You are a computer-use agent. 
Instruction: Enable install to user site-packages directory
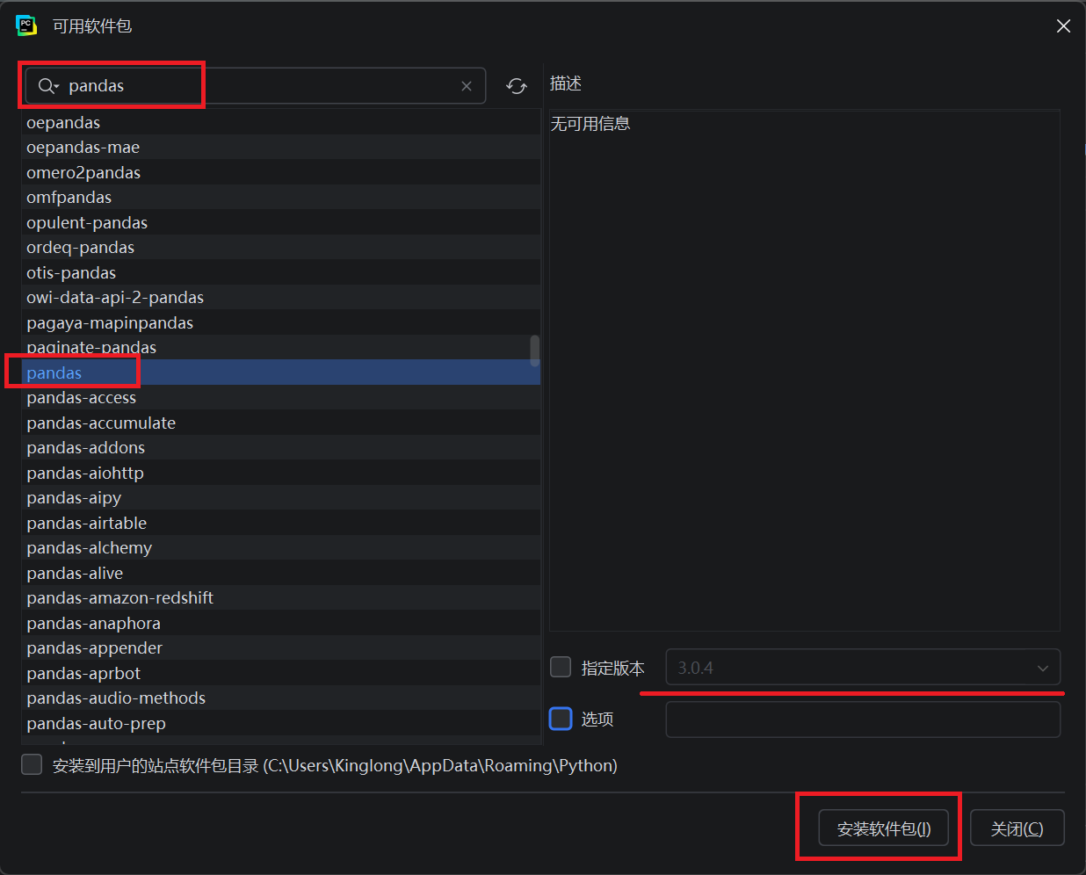point(32,764)
